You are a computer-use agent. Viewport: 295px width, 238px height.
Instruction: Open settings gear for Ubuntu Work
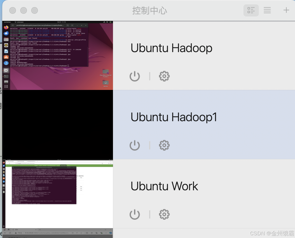pyautogui.click(x=164, y=214)
